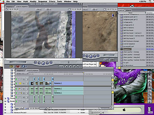Screen dimensions: 154x115
Task: Toggle V1 track visibility green light
Action: 16,83
